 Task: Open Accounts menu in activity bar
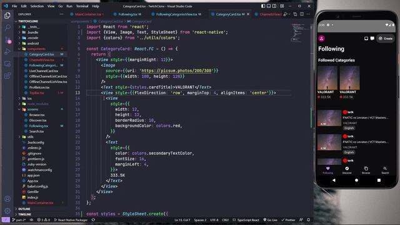pyautogui.click(x=7, y=199)
